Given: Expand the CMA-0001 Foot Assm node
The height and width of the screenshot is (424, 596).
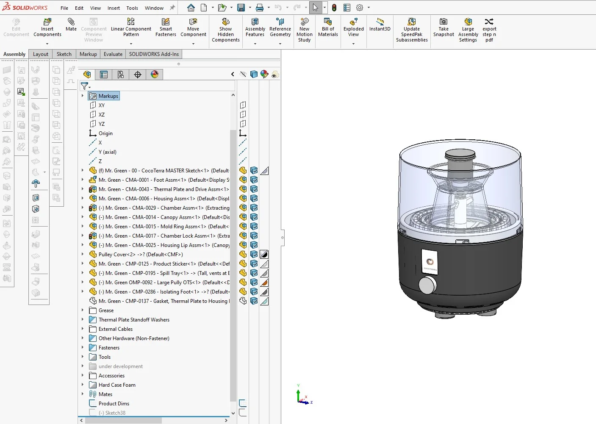Looking at the screenshot, I should [x=83, y=180].
